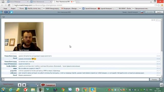Toggle the microphone button

19,85
